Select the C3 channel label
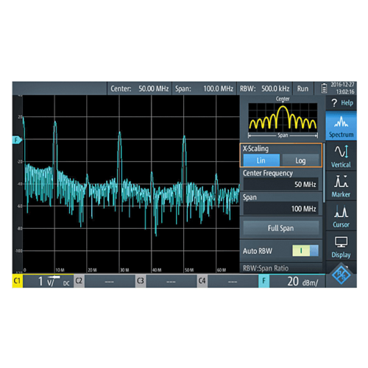Viewport: 368px width, 368px height. [x=141, y=281]
